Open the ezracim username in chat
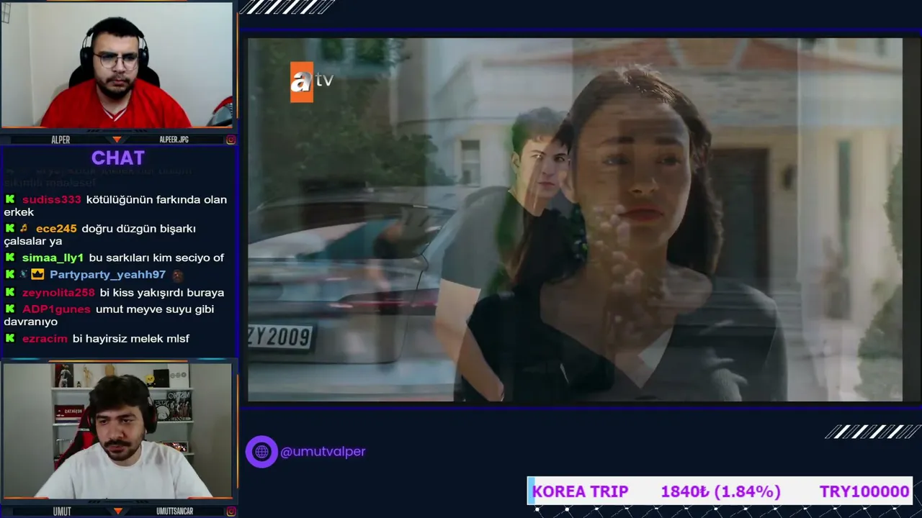The height and width of the screenshot is (518, 922). pyautogui.click(x=45, y=338)
